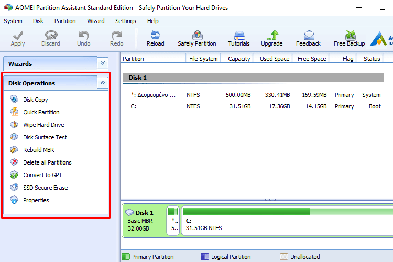393x262 pixels.
Task: Click the SSD Secure Erase icon
Action: point(14,187)
